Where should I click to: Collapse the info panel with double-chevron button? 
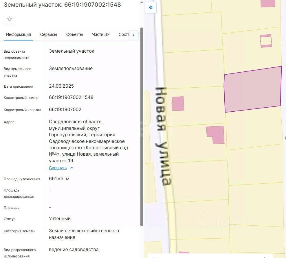click(x=151, y=8)
